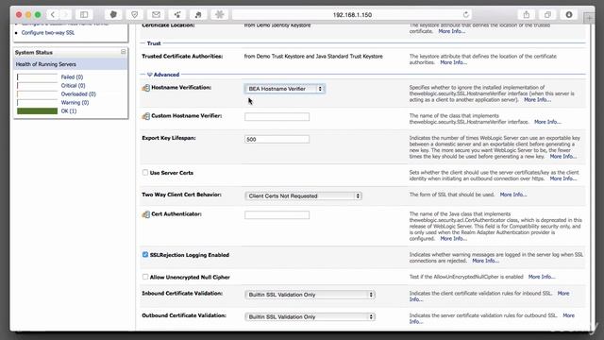
Task: Check Allow Unencrypted Null Cipher
Action: click(x=145, y=277)
